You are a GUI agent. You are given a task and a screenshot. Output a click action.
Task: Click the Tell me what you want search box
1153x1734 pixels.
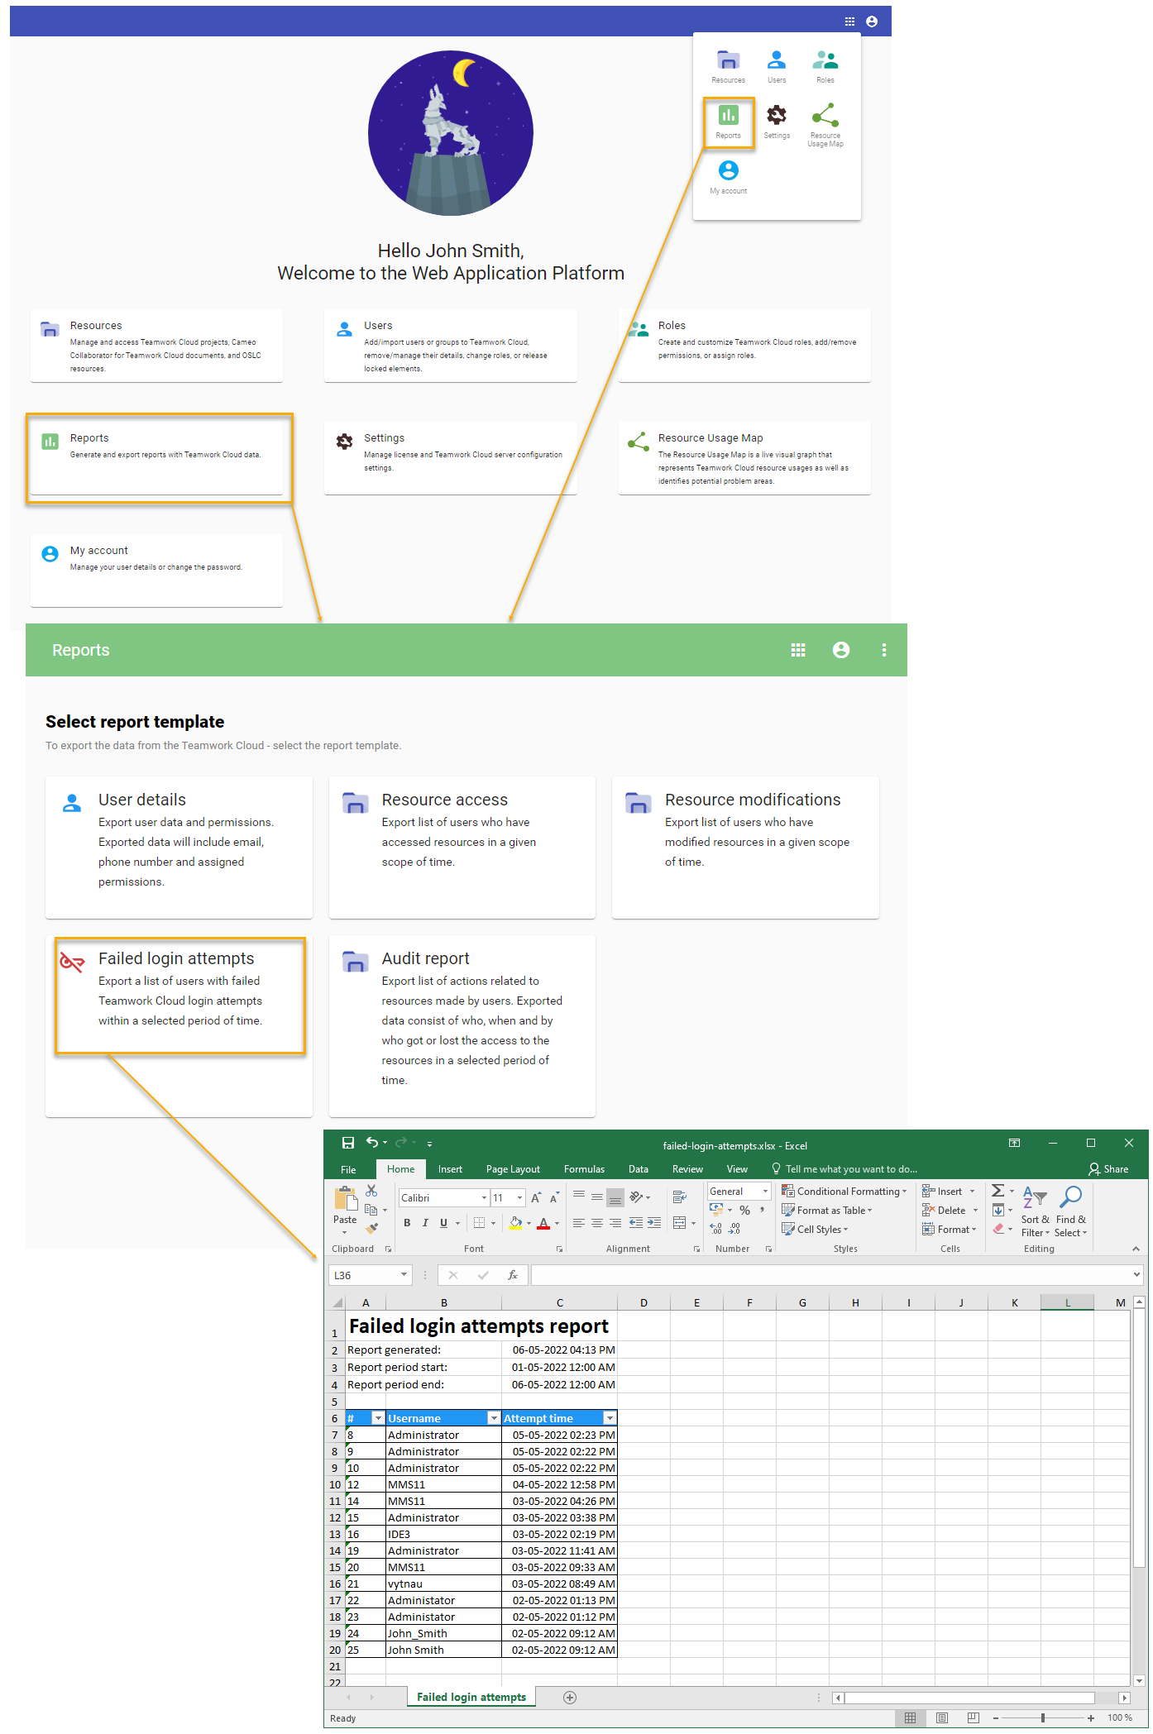[x=844, y=1169]
